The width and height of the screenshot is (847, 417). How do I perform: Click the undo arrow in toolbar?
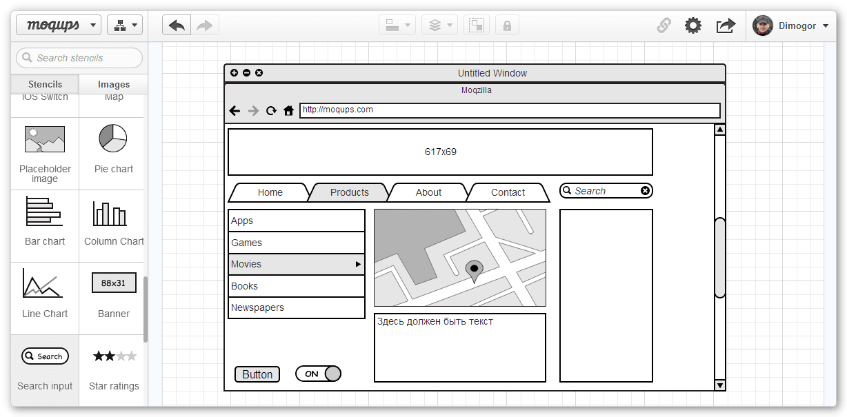177,26
